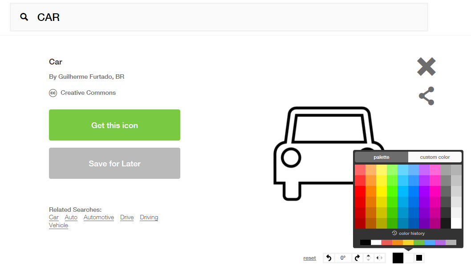Viewport: 471px width, 266px height.
Task: Click the Get this icon button
Action: [x=114, y=125]
